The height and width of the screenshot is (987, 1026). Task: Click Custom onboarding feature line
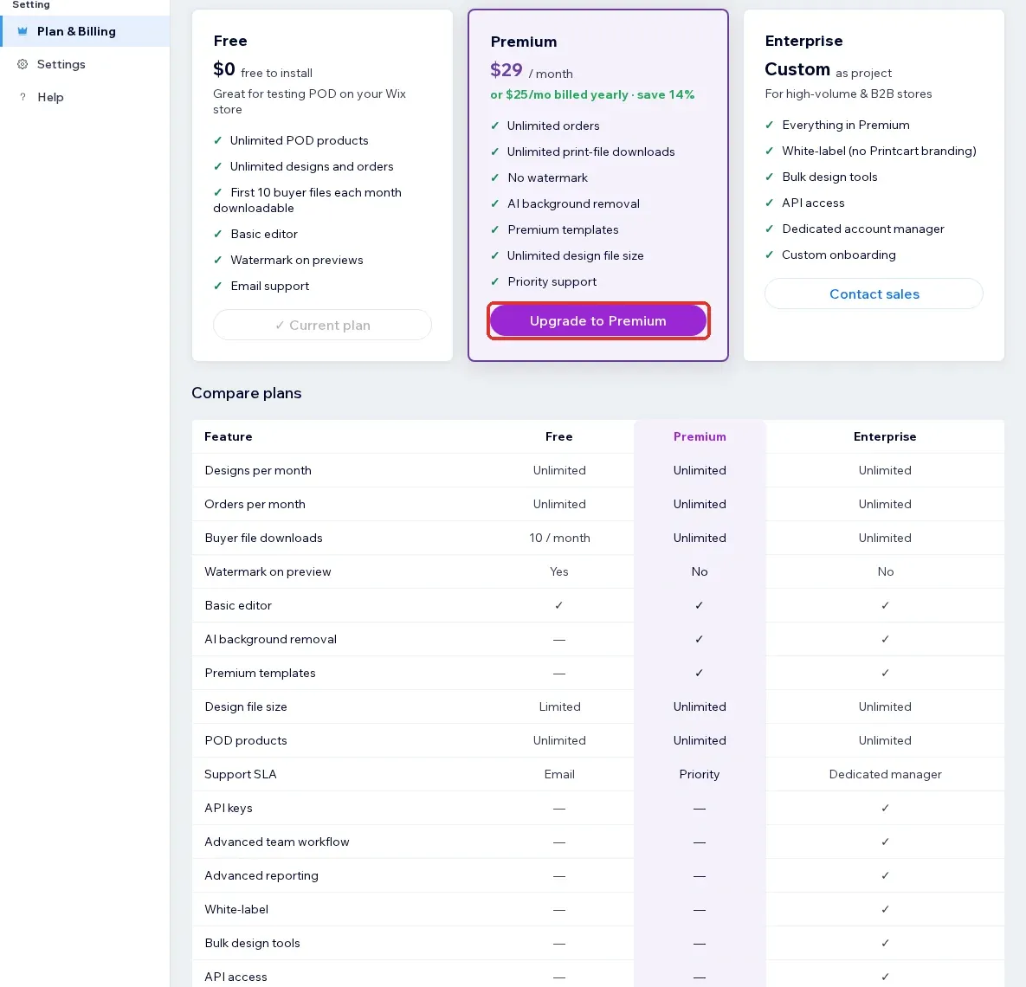839,255
